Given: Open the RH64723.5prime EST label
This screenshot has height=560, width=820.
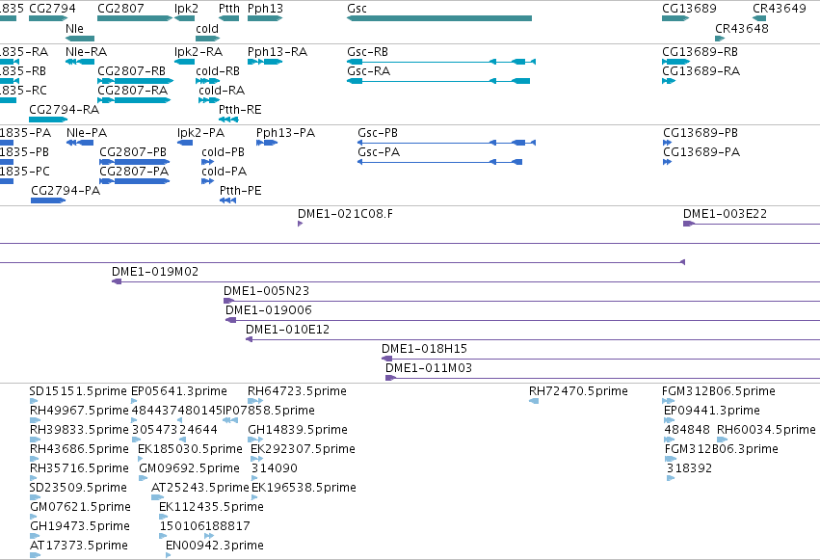Looking at the screenshot, I should 297,391.
